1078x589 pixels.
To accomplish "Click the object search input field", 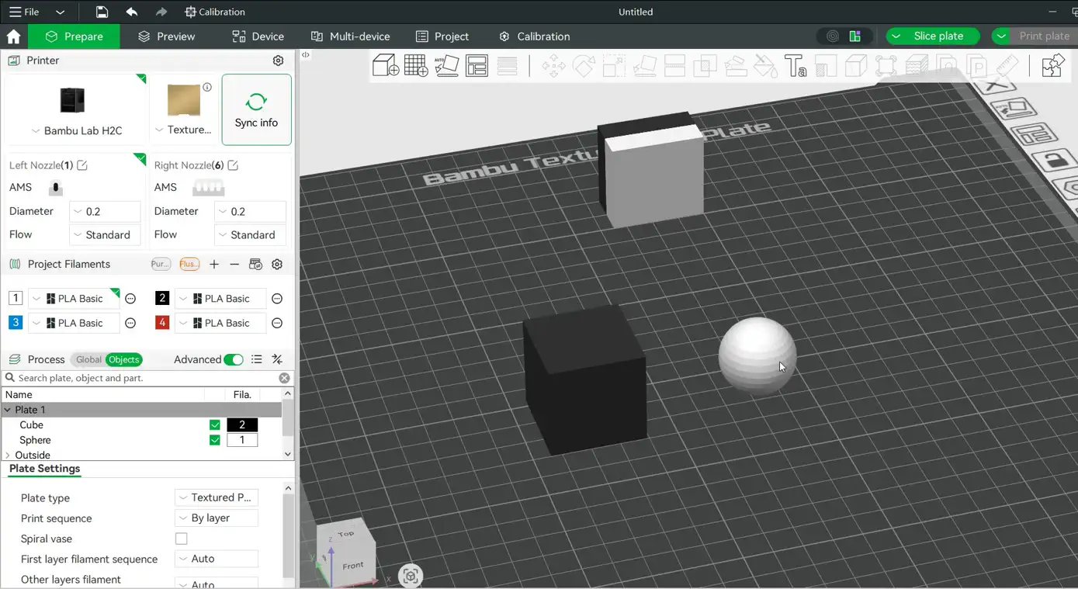I will click(146, 378).
